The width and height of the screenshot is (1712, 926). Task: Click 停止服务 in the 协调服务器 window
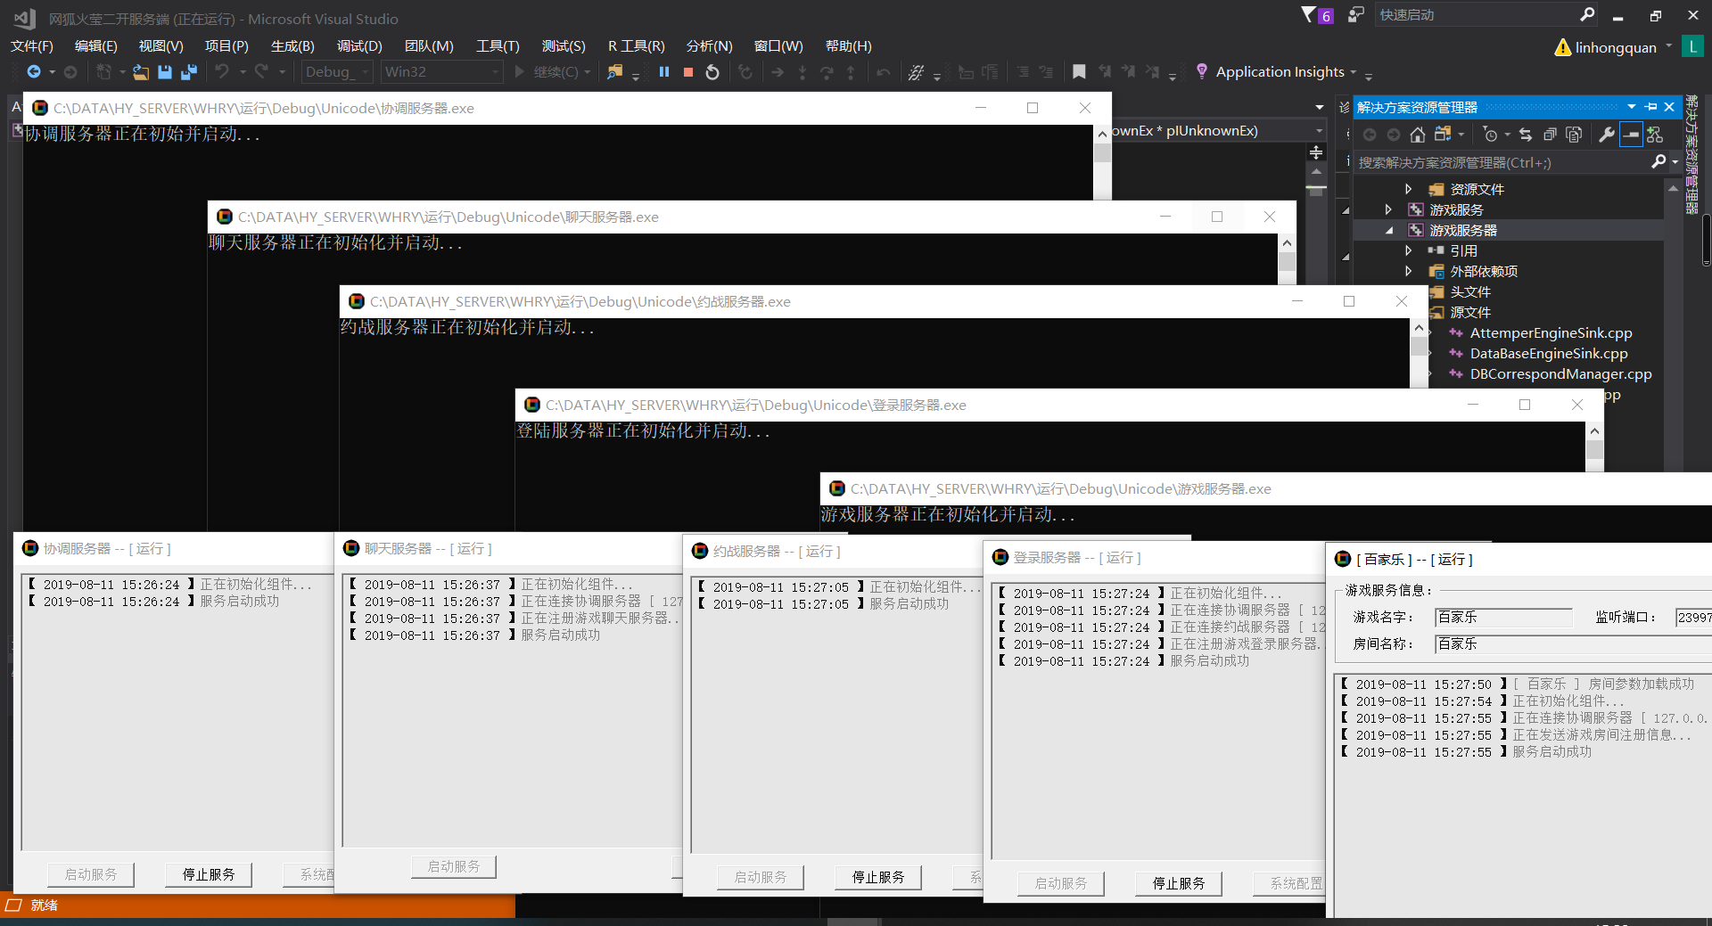(209, 875)
